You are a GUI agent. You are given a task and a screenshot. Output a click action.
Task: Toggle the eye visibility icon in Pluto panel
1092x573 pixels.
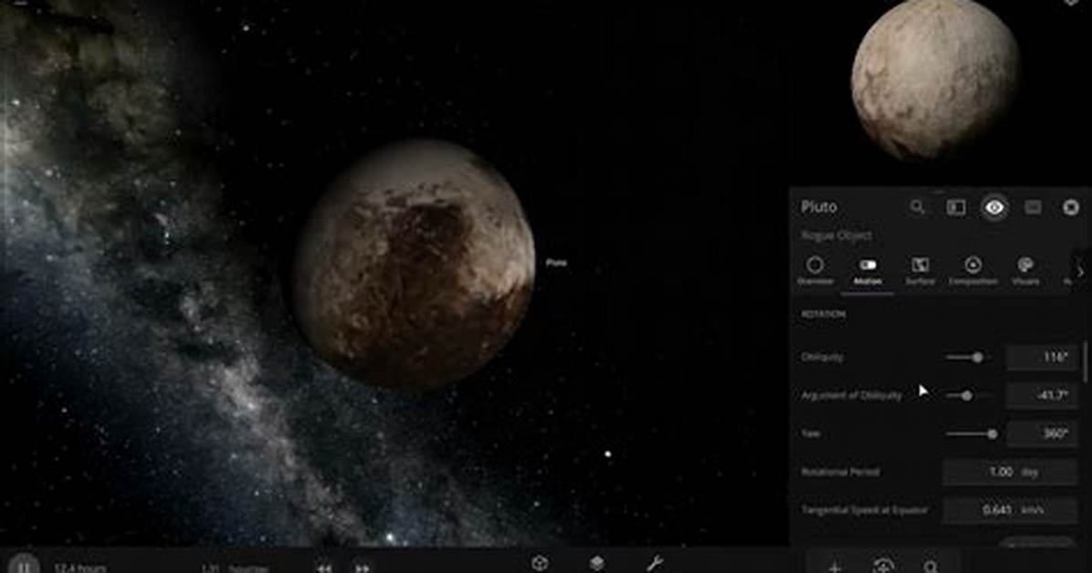[x=994, y=207]
